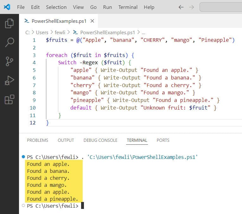Viewport: 242px width, 214px height.
Task: Click the -Regex parameter on line 4
Action: (x=89, y=62)
